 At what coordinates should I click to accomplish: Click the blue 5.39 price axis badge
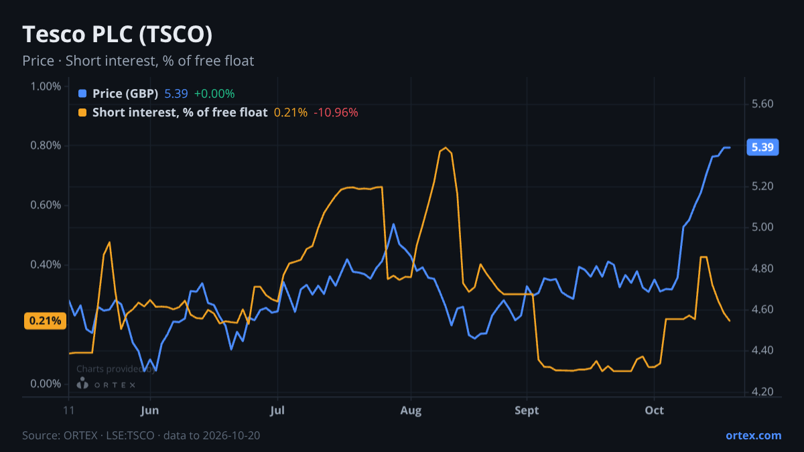(x=762, y=147)
